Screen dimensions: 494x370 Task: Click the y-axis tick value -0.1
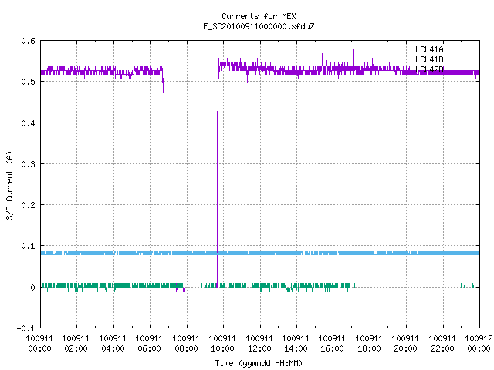(25, 328)
